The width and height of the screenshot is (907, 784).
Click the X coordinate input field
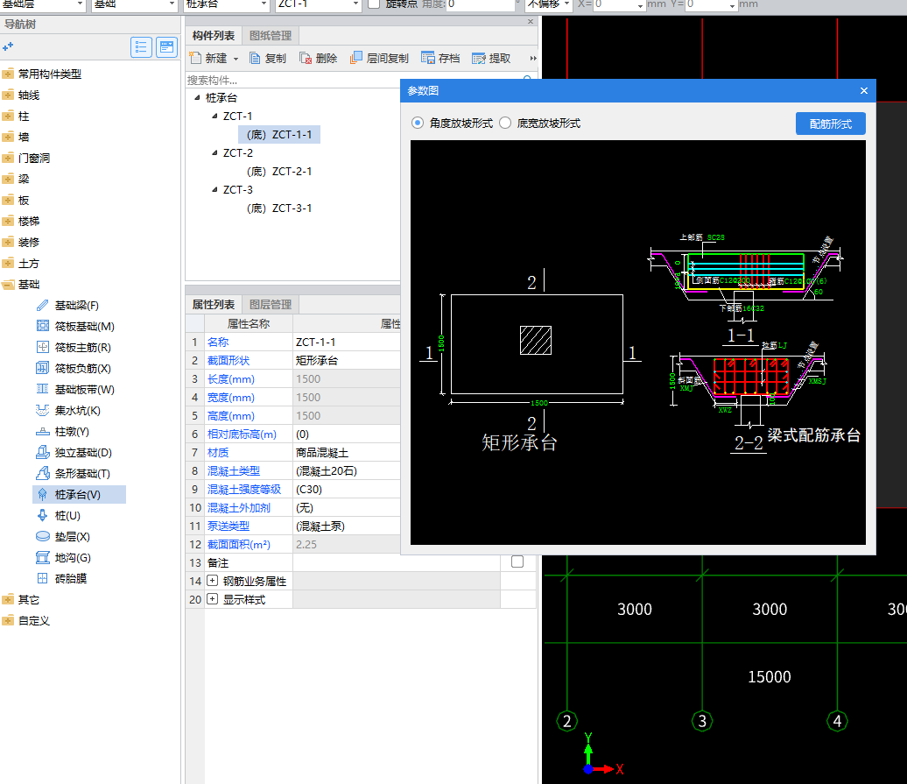click(619, 4)
